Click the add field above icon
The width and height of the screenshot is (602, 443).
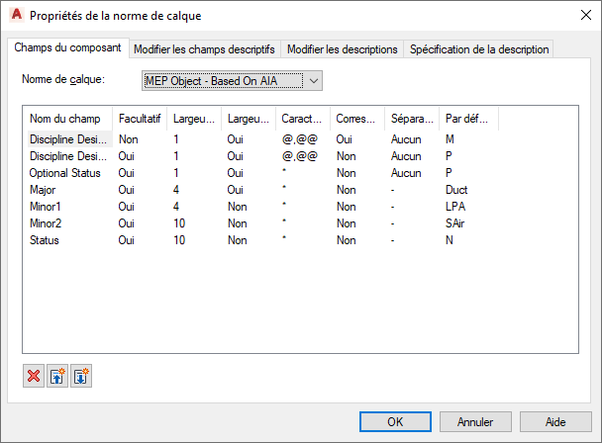click(x=57, y=377)
